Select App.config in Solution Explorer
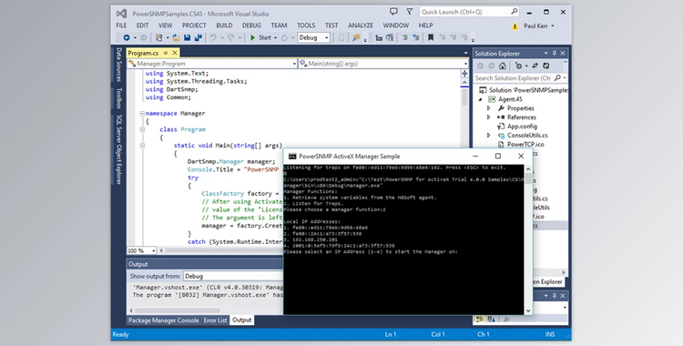This screenshot has height=346, width=683. point(522,127)
